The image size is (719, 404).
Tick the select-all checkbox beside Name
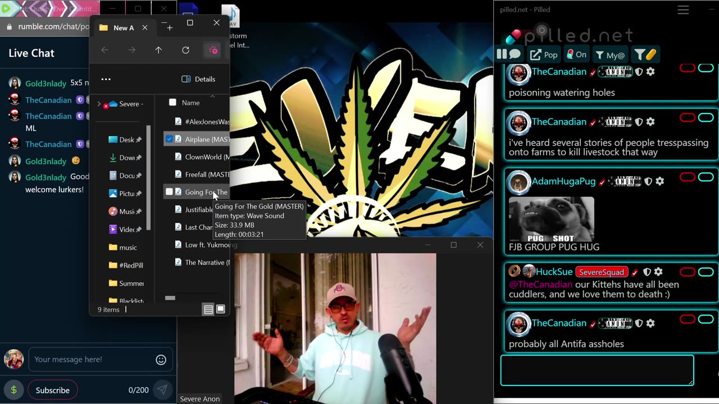tap(172, 103)
